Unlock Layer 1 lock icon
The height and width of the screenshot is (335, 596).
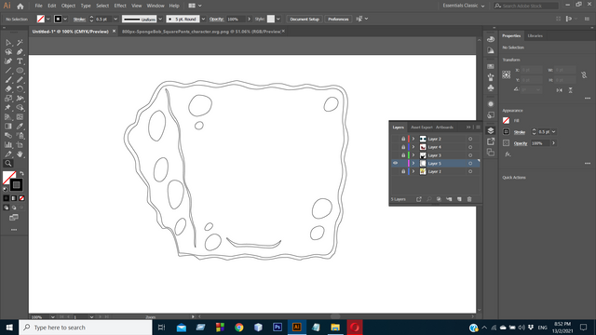(403, 171)
